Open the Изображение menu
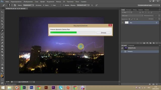The height and width of the screenshot is (90, 161). (28, 2)
